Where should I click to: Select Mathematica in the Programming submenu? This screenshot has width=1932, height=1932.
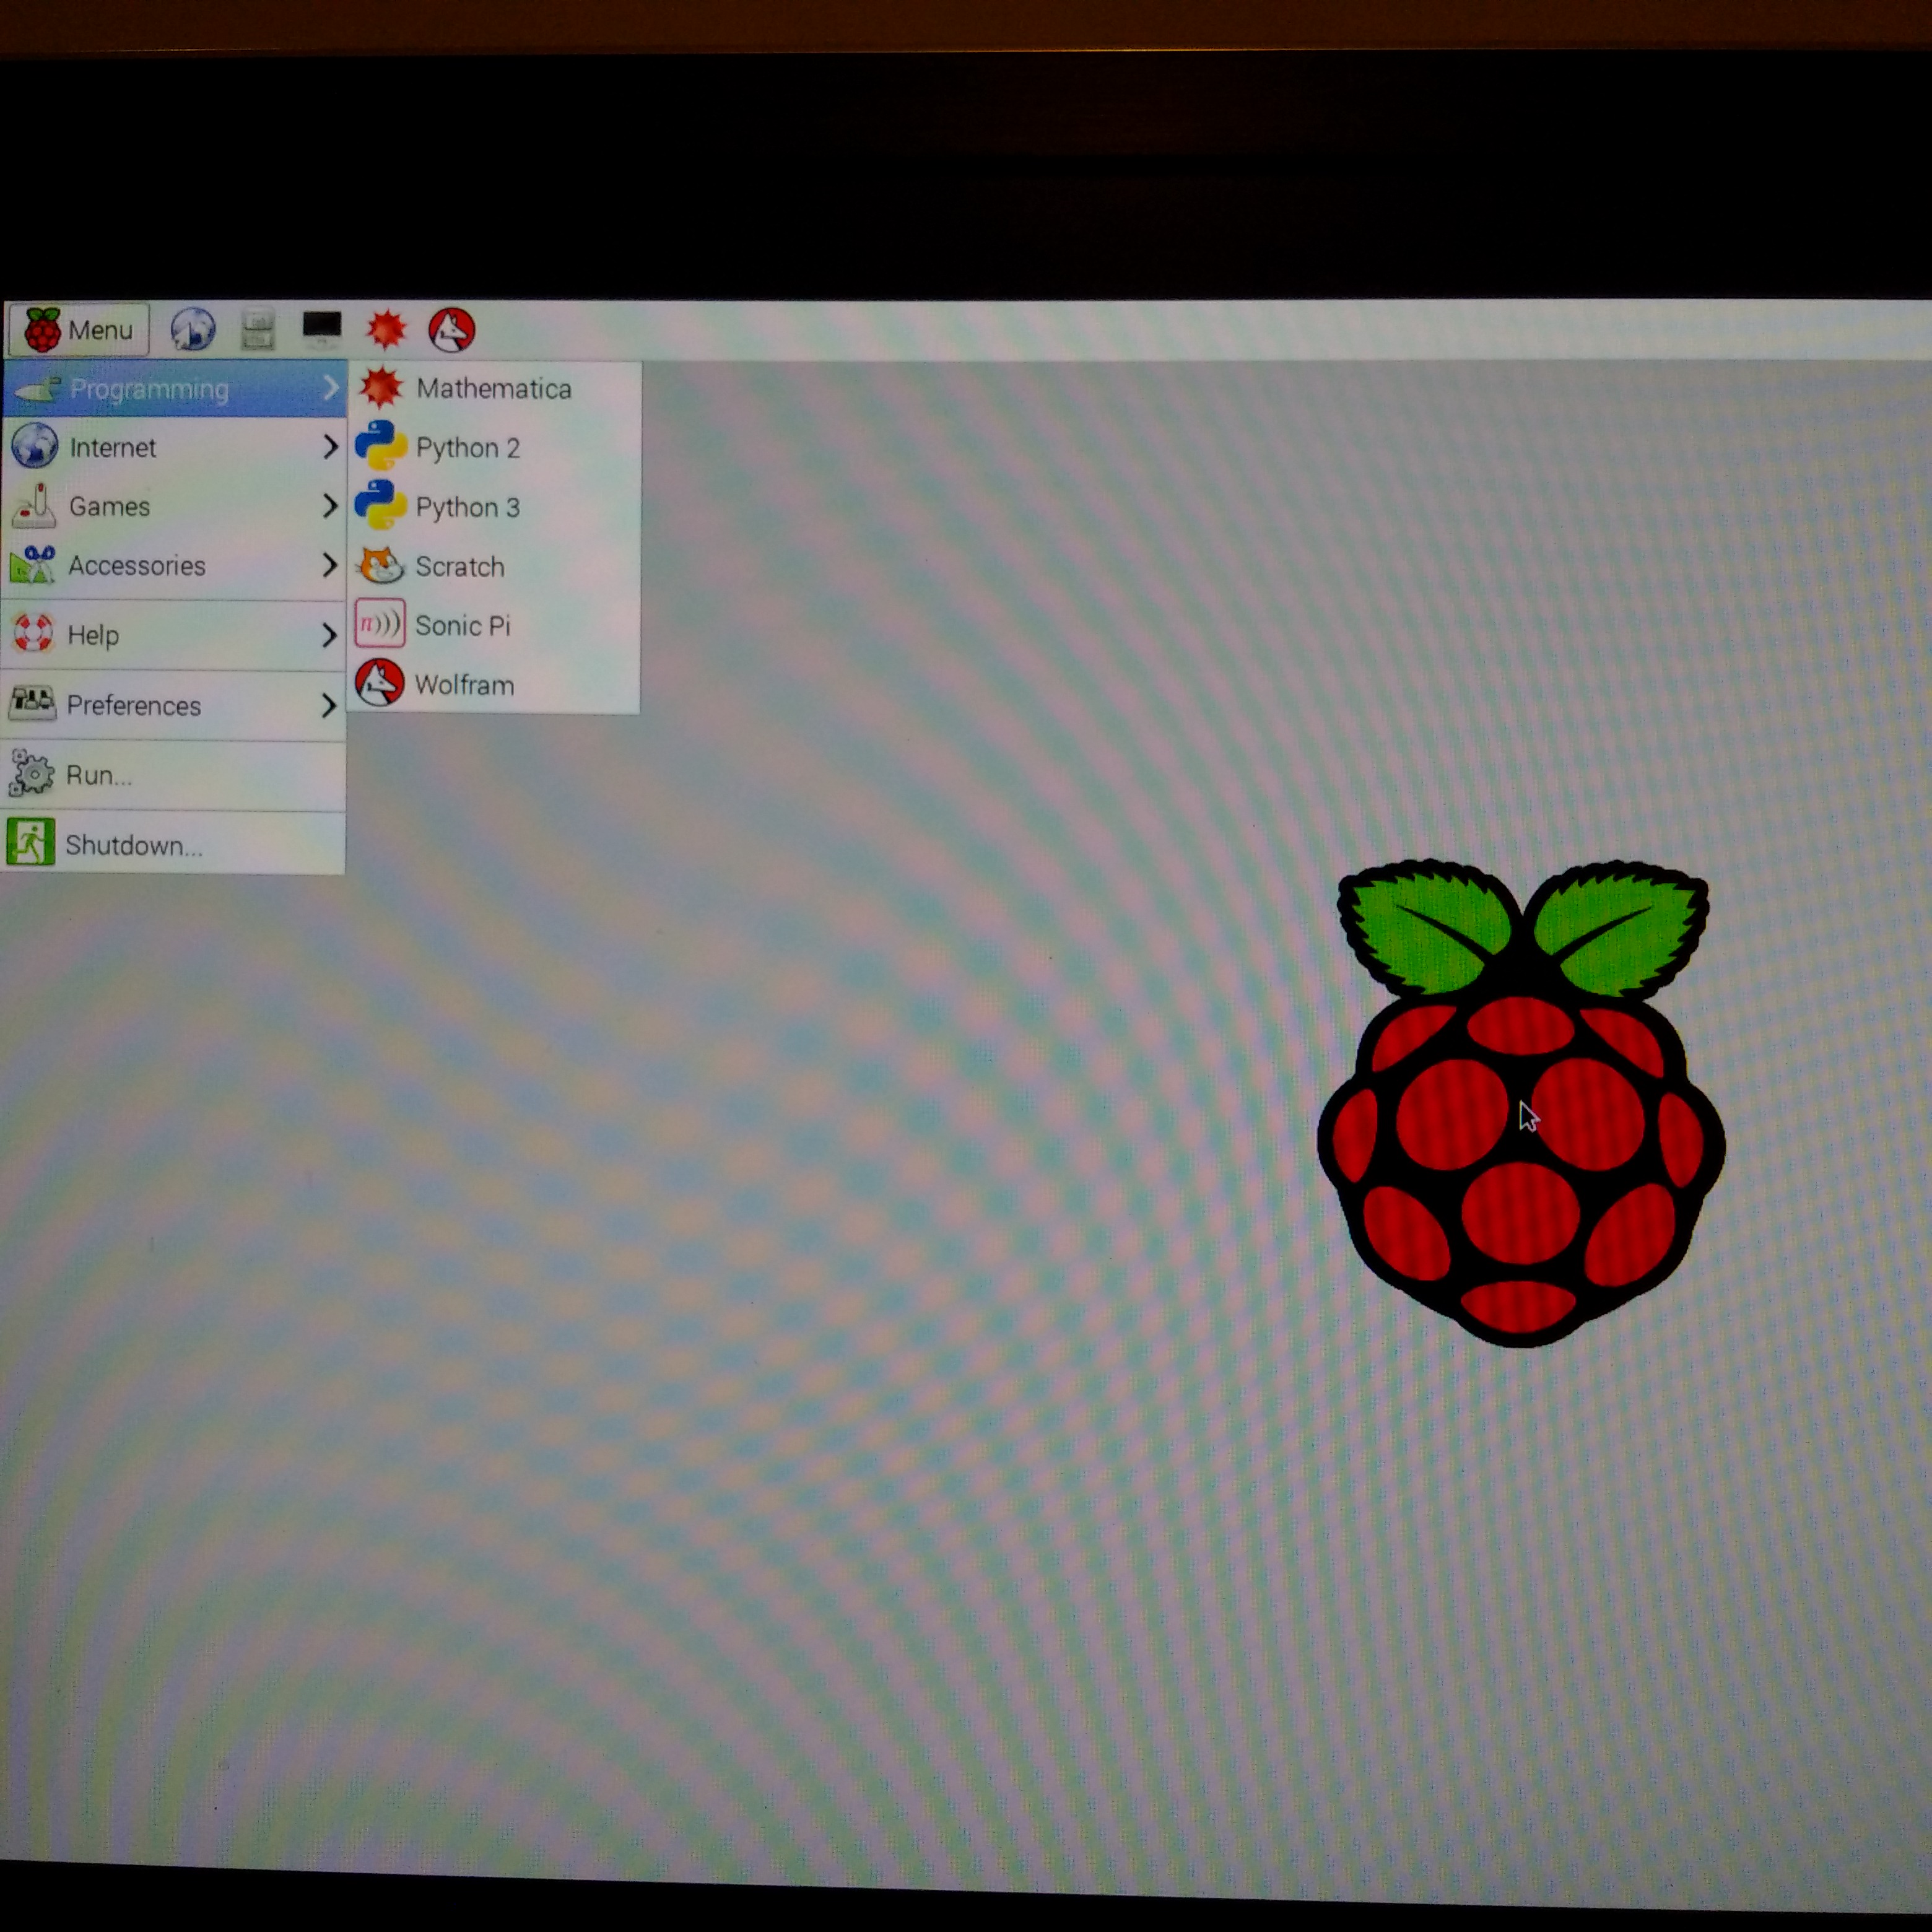pos(493,388)
